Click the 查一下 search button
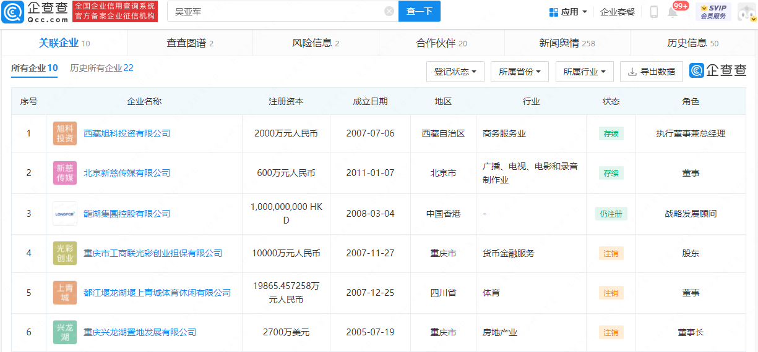758x352 pixels. (x=419, y=11)
